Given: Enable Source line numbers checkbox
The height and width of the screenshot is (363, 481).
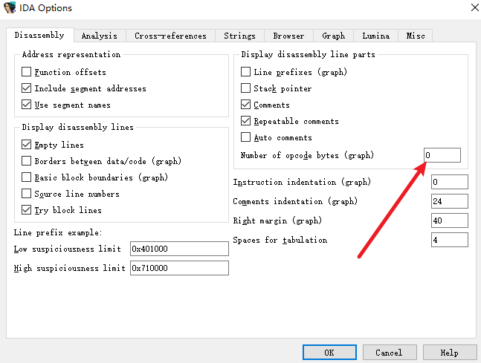Looking at the screenshot, I should pos(26,194).
